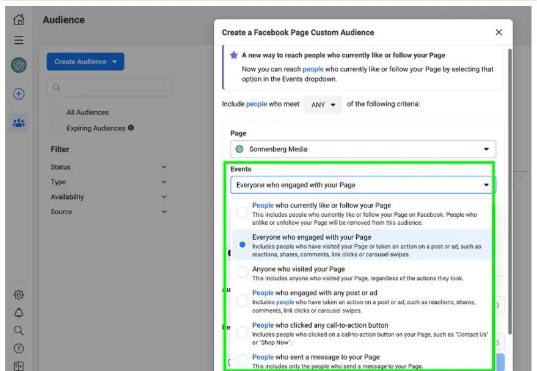Open the Page dropdown showing Sonnenberg Media
This screenshot has width=537, height=371.
363,149
